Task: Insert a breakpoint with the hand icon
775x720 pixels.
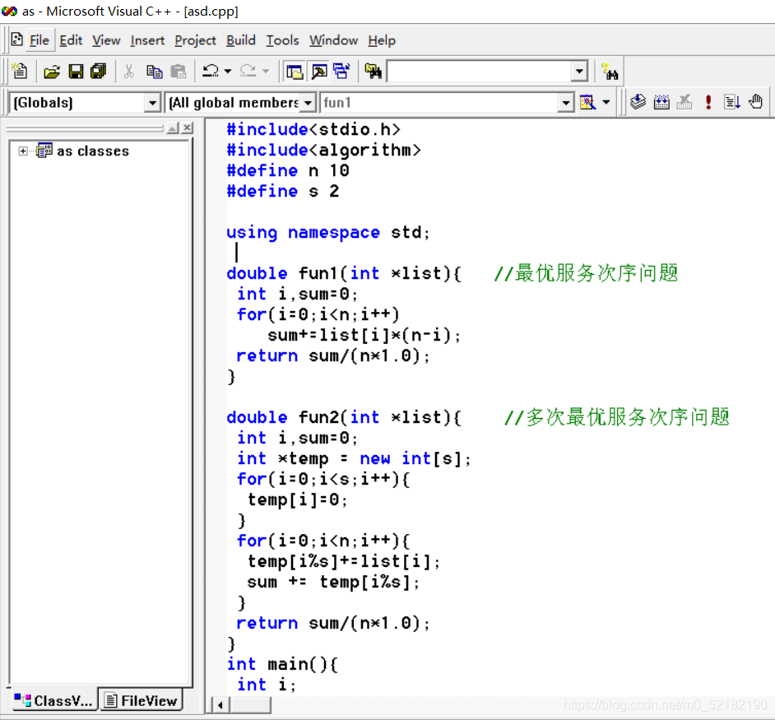Action: pos(755,101)
